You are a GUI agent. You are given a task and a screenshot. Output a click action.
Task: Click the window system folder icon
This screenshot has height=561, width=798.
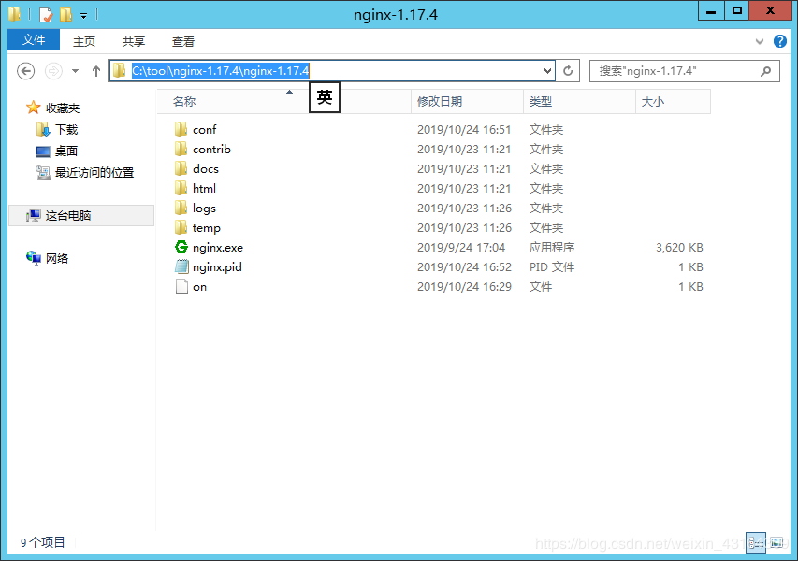tap(14, 14)
